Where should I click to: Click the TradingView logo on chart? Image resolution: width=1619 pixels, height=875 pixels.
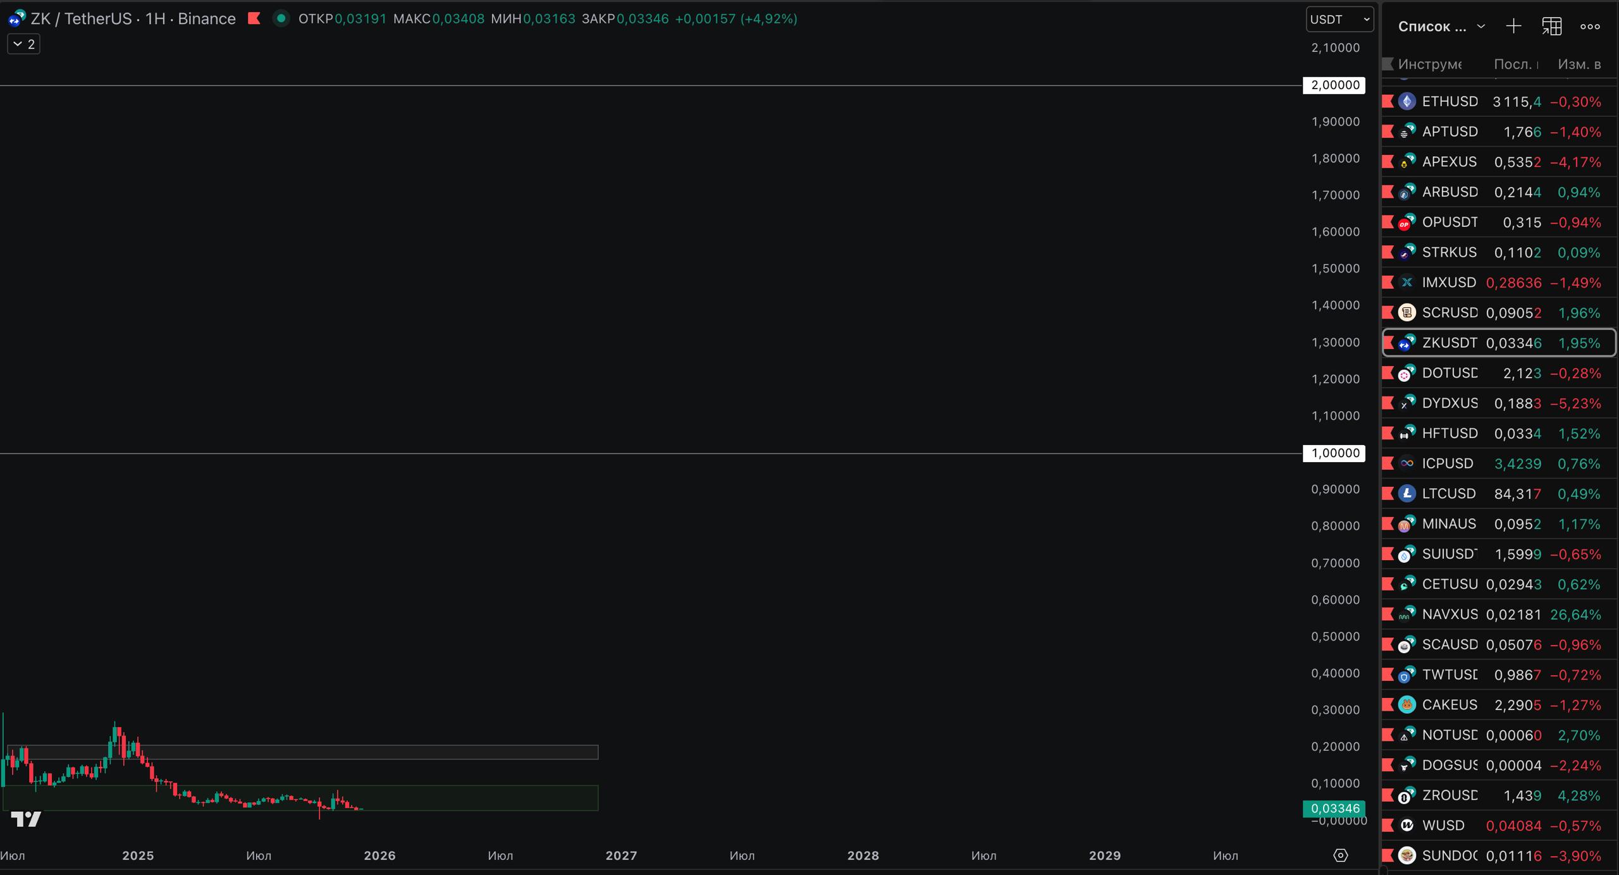(26, 819)
